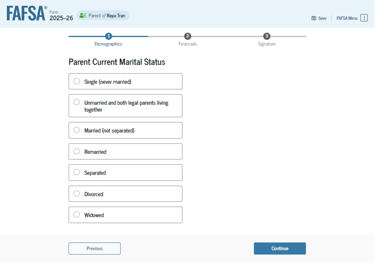Choose the Widowed option

pos(77,215)
